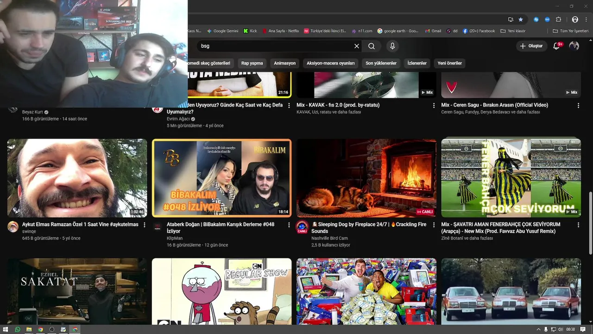Open the n11.com bookmark
This screenshot has height=334, width=593.
click(x=362, y=31)
